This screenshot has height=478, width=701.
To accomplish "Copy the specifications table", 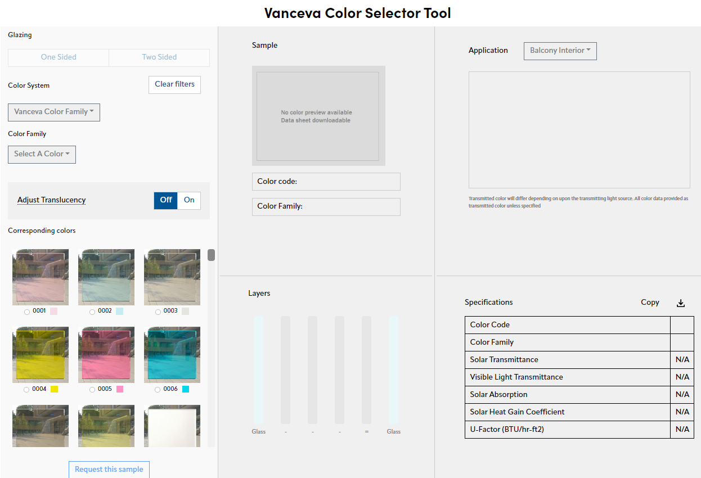I will [x=650, y=303].
